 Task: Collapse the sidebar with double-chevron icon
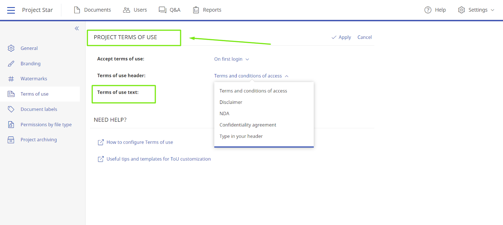tap(77, 29)
